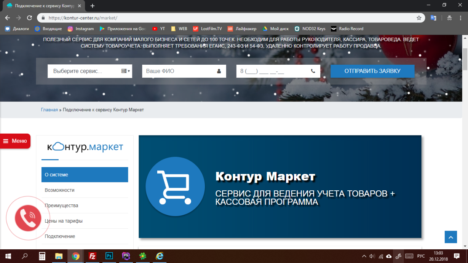This screenshot has height=263, width=468.
Task: Open FileZilla from the taskbar
Action: pyautogui.click(x=92, y=256)
